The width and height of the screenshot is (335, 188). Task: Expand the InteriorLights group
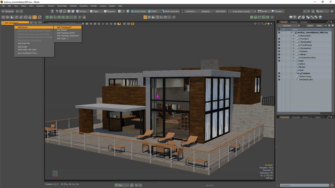(x=294, y=36)
